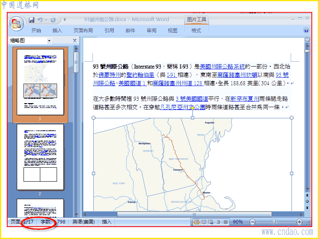This screenshot has height=239, width=319.
Task: Click the map picture's rotation handle
Action: coord(193,108)
